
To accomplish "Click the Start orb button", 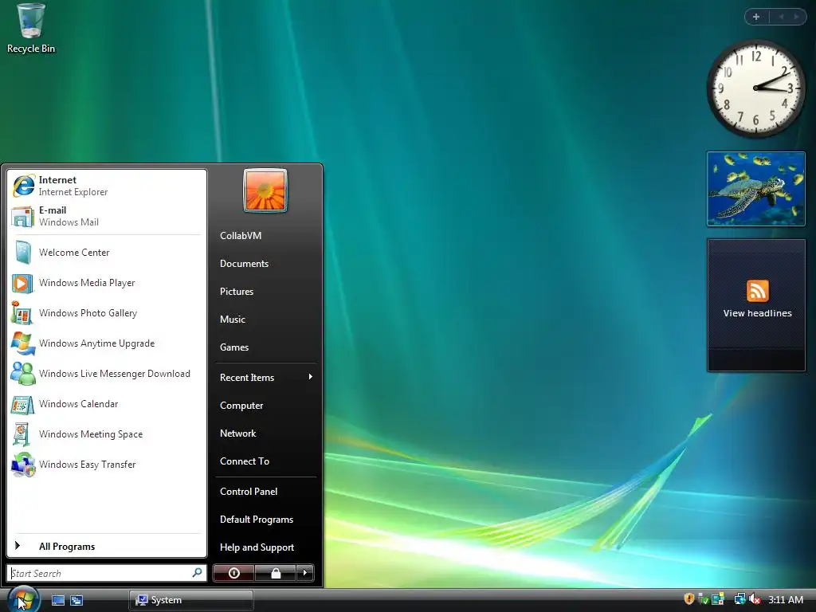I will [x=24, y=599].
